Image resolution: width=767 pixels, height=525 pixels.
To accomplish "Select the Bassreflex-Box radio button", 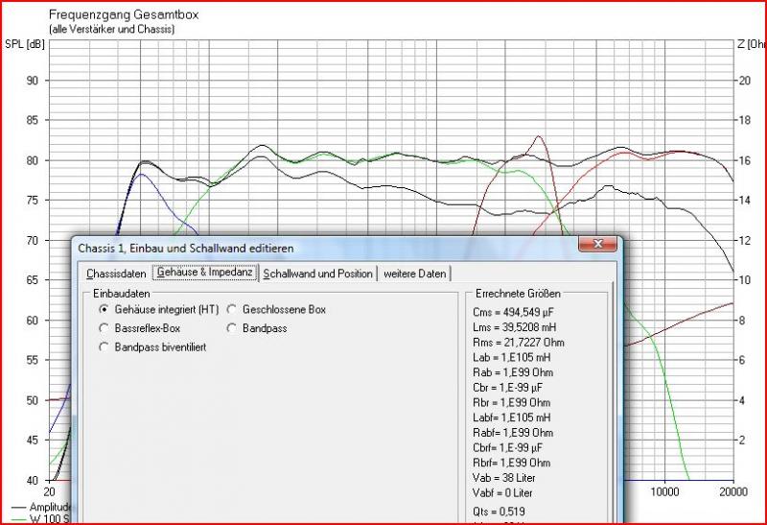I will pyautogui.click(x=105, y=328).
